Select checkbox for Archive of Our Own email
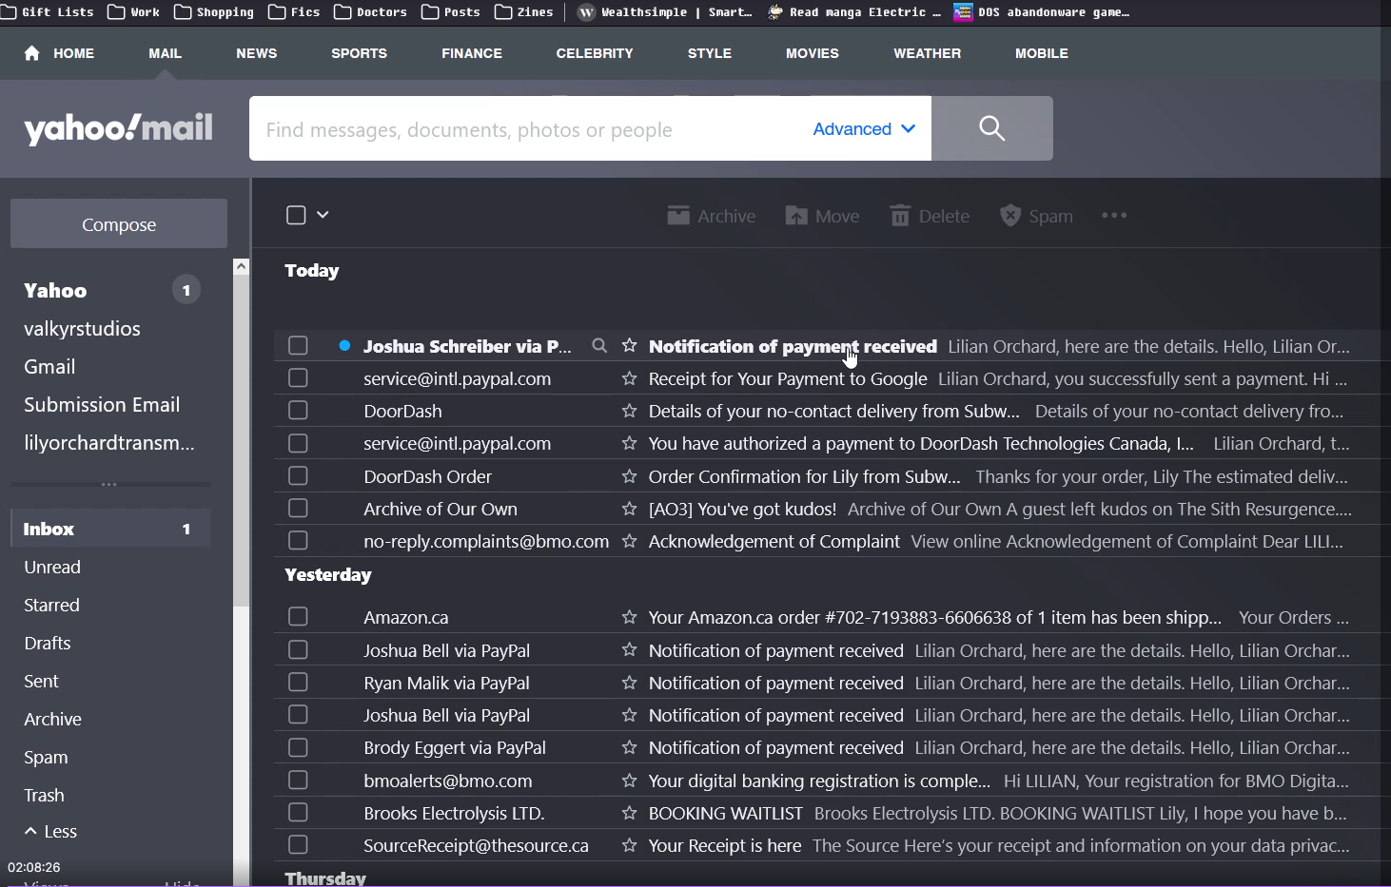This screenshot has width=1391, height=887. (298, 509)
